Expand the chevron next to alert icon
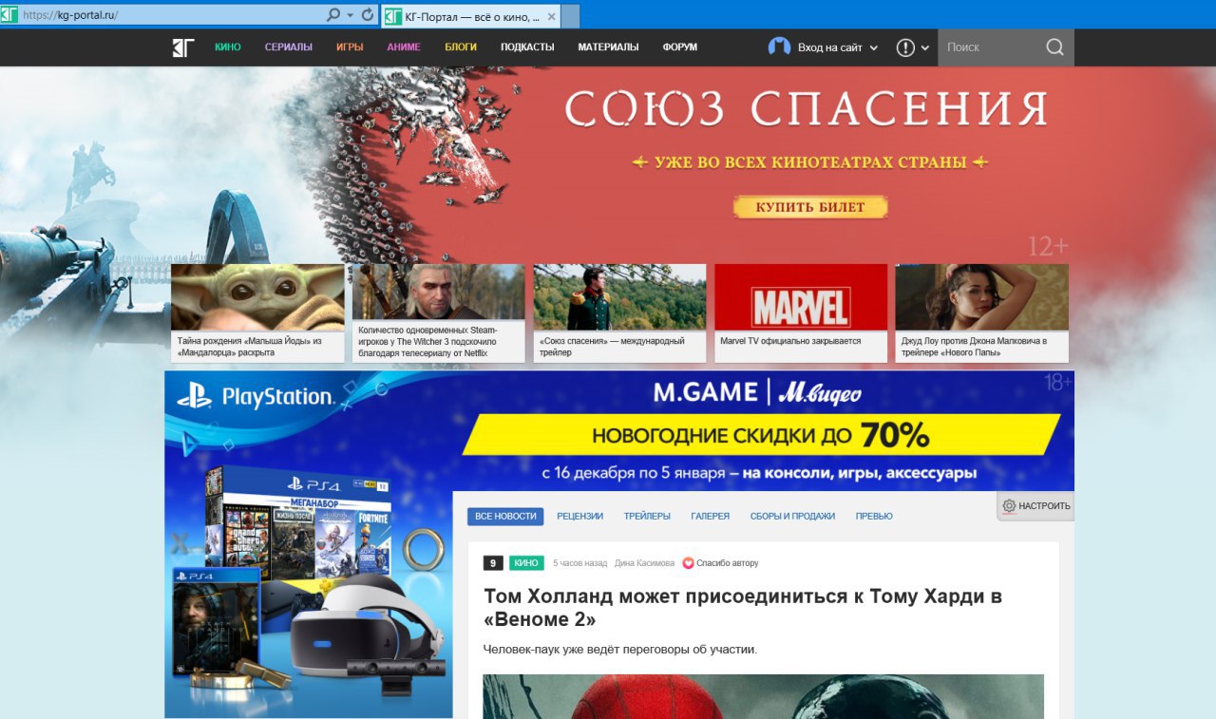 coord(925,47)
